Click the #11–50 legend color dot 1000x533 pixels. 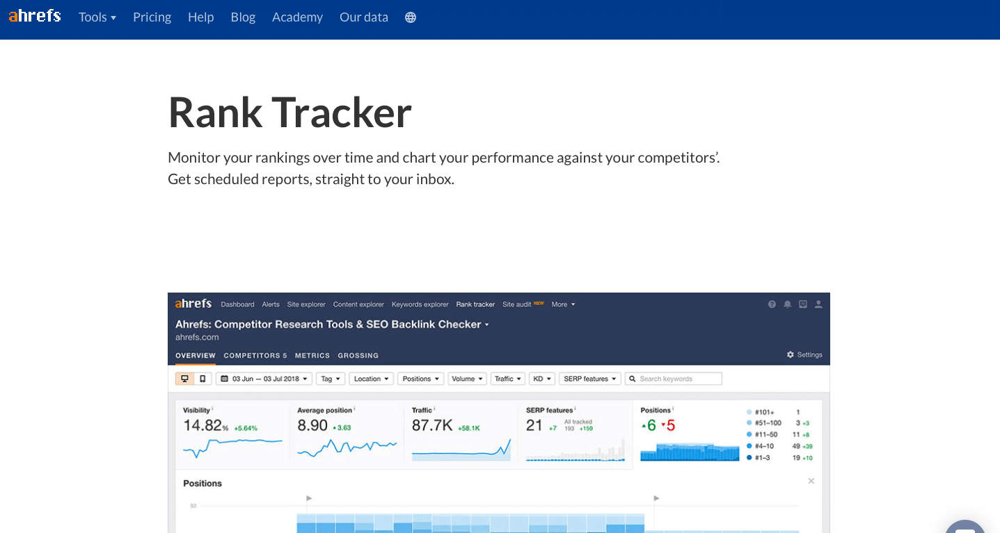tap(749, 434)
